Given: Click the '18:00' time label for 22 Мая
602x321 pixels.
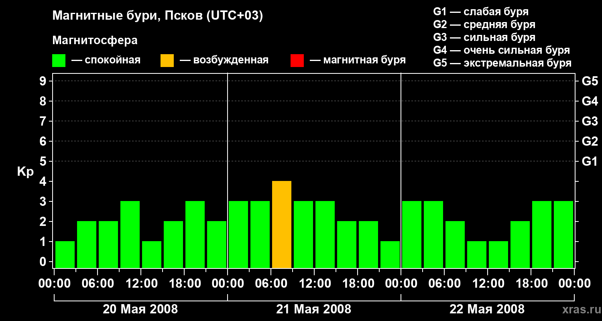Looking at the screenshot, I should (531, 284).
